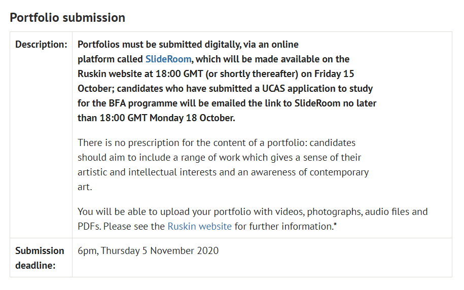The height and width of the screenshot is (290, 464).
Task: Click the asterisk after 'further information.'
Action: [x=335, y=225]
